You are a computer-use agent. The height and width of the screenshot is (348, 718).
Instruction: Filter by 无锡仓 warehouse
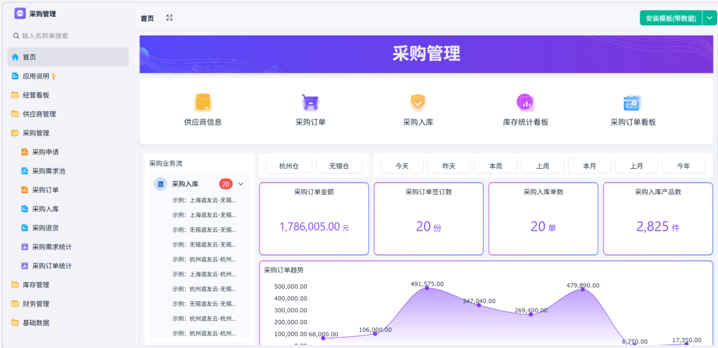click(x=339, y=166)
